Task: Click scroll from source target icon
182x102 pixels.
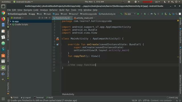Action: (x=40, y=18)
